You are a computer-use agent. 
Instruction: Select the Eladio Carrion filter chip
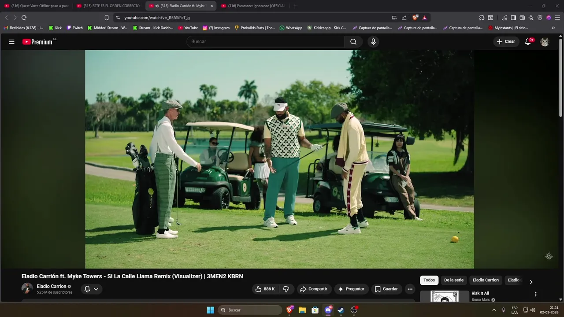coord(486,280)
